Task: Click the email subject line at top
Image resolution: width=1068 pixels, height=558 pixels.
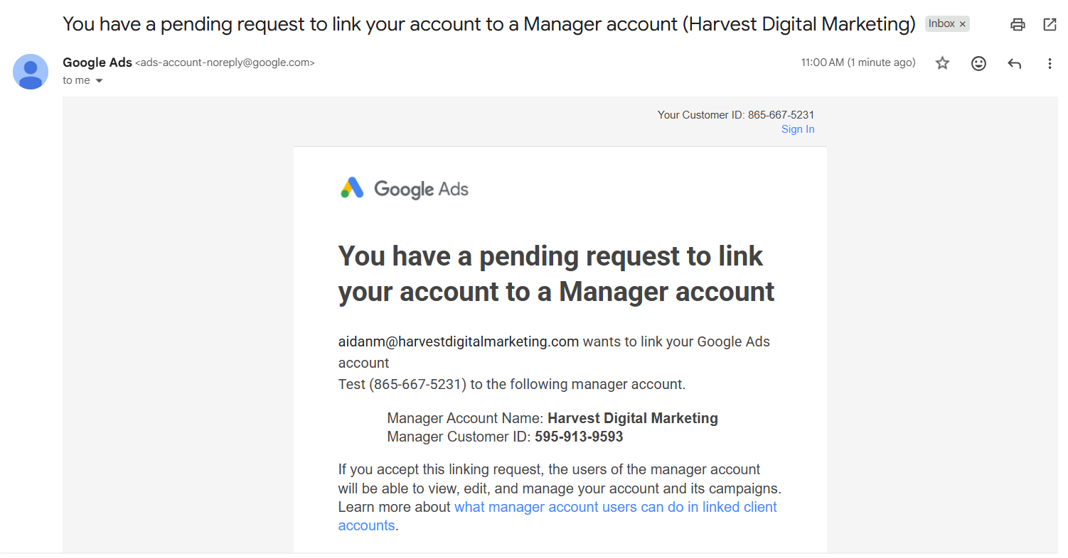Action: point(489,24)
